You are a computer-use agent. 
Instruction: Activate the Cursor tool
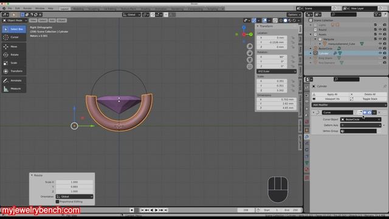[x=14, y=37]
